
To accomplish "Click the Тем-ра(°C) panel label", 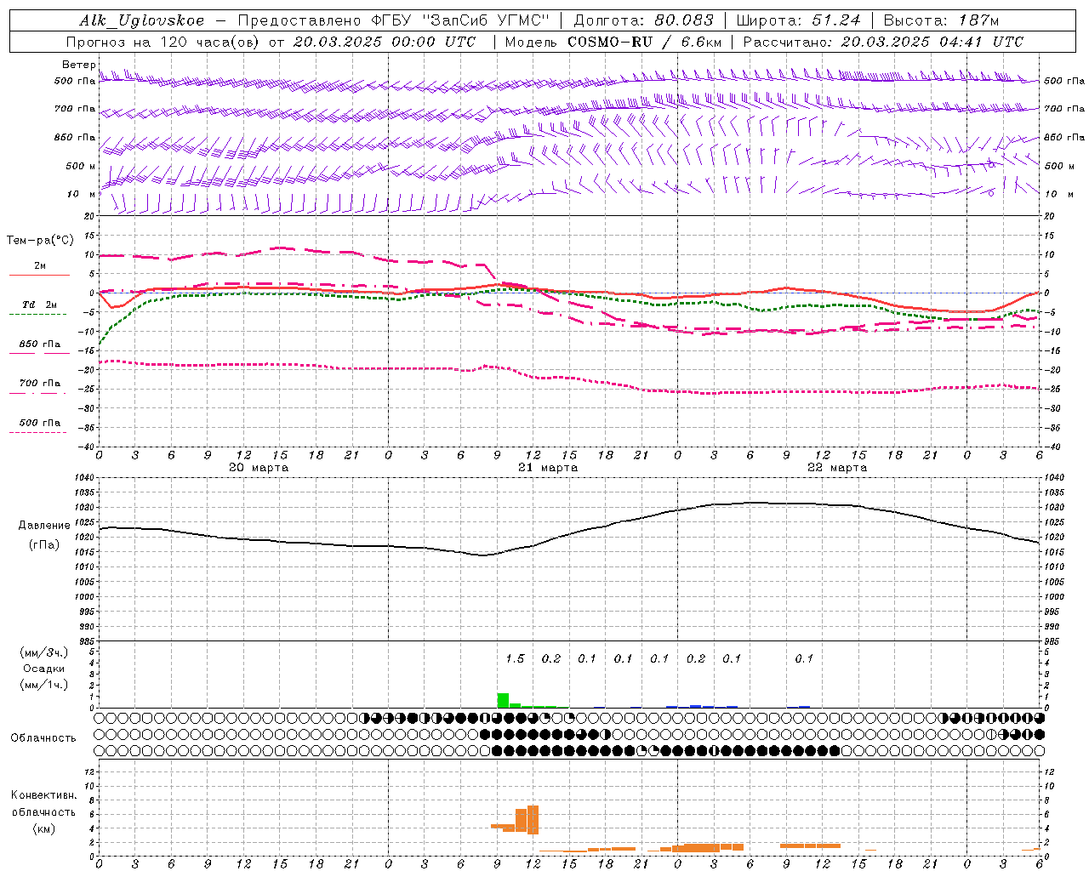I will pos(40,241).
